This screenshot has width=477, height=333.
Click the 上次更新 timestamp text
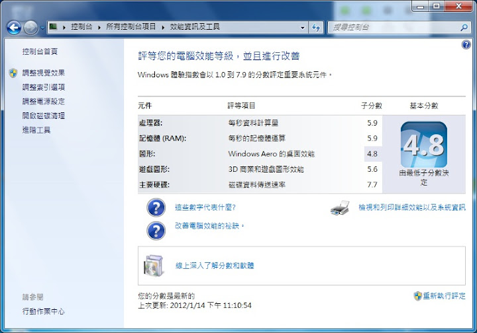[195, 305]
